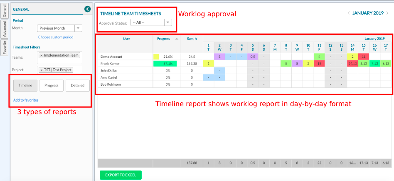
Task: Open the Month period dropdown
Action: coord(79,28)
